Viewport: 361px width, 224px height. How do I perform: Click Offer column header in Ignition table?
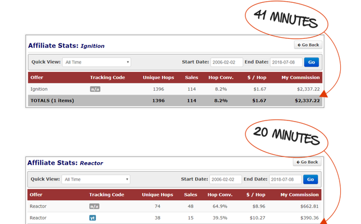click(37, 78)
